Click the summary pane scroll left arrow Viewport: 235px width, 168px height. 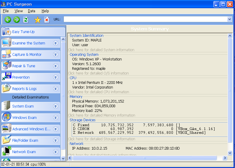(70, 158)
